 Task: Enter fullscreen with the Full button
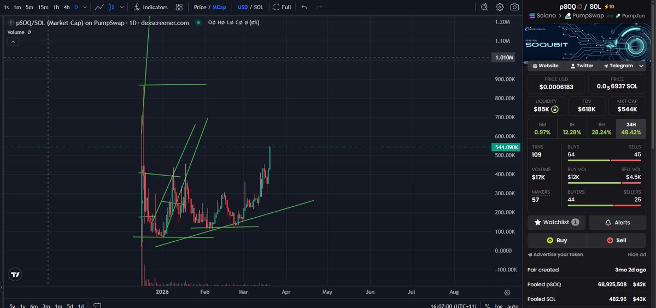click(x=282, y=7)
